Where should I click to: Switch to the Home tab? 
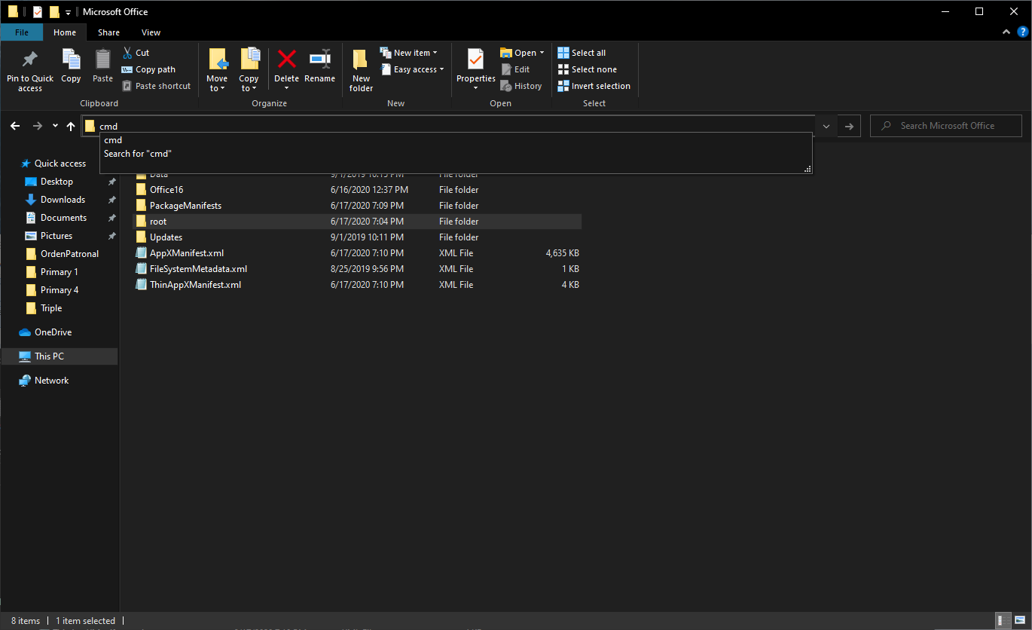pyautogui.click(x=65, y=32)
